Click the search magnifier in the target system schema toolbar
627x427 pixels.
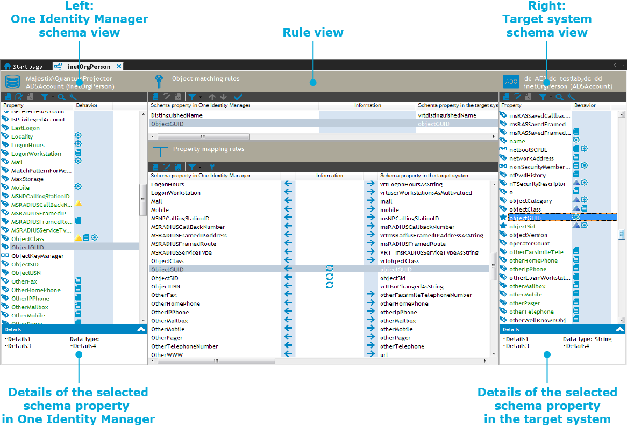click(559, 97)
